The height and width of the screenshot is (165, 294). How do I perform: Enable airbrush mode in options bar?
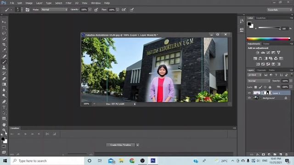(124, 10)
